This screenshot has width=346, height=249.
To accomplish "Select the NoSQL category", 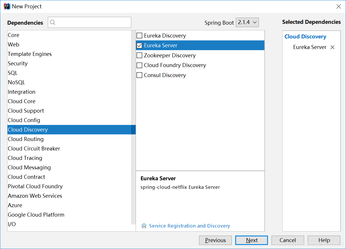I will tap(70, 82).
